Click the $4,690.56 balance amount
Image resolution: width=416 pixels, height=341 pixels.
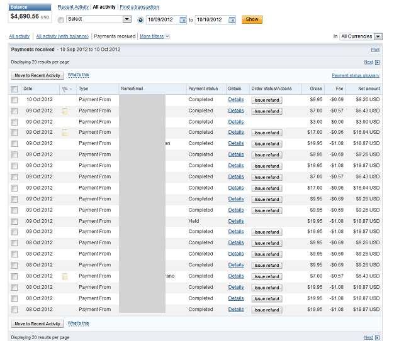[x=25, y=16]
